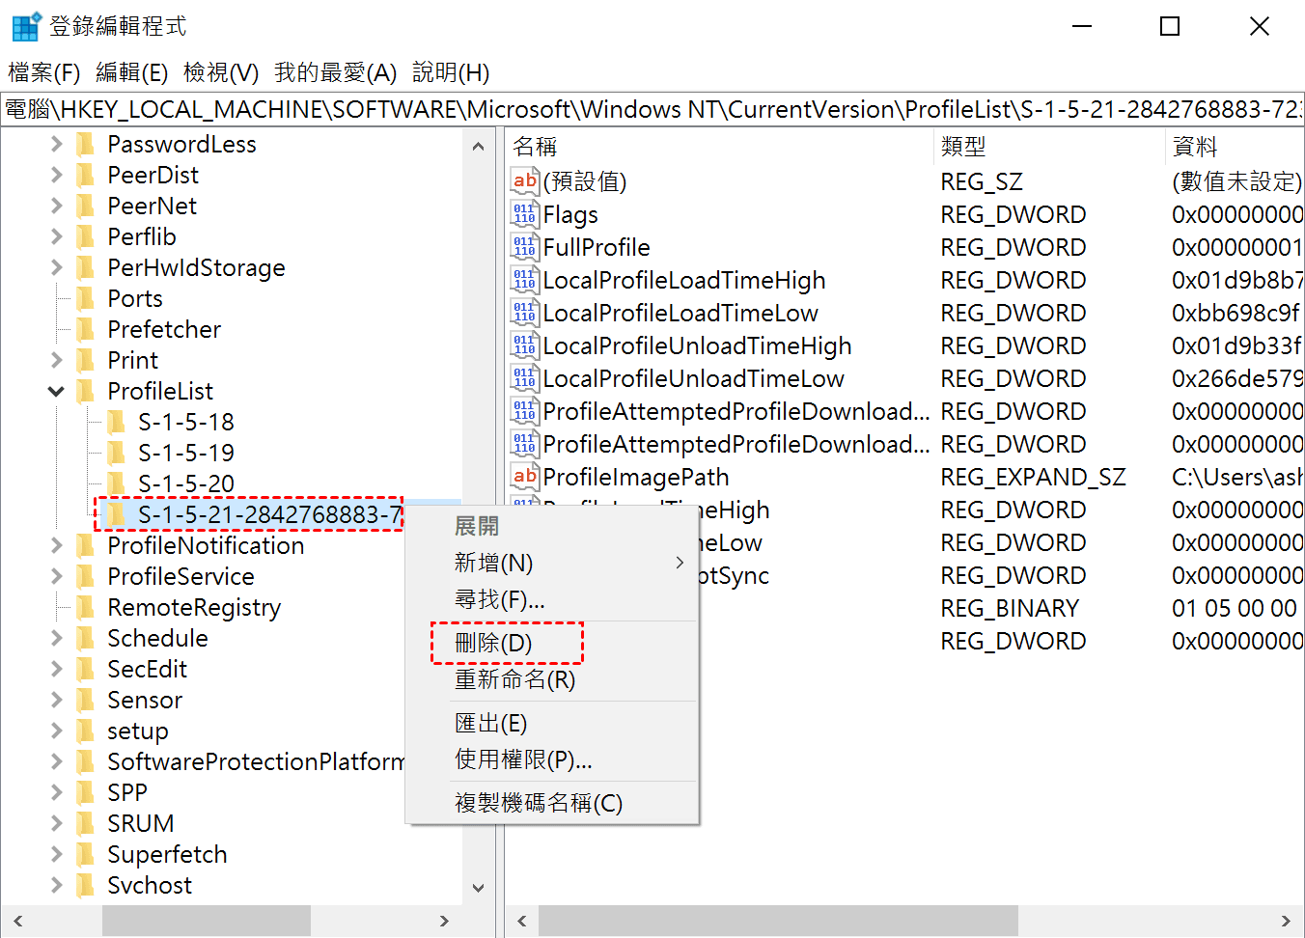Click the DWORD icon of LocalProfileLoadTimeHigh
The image size is (1305, 938).
pyautogui.click(x=525, y=280)
